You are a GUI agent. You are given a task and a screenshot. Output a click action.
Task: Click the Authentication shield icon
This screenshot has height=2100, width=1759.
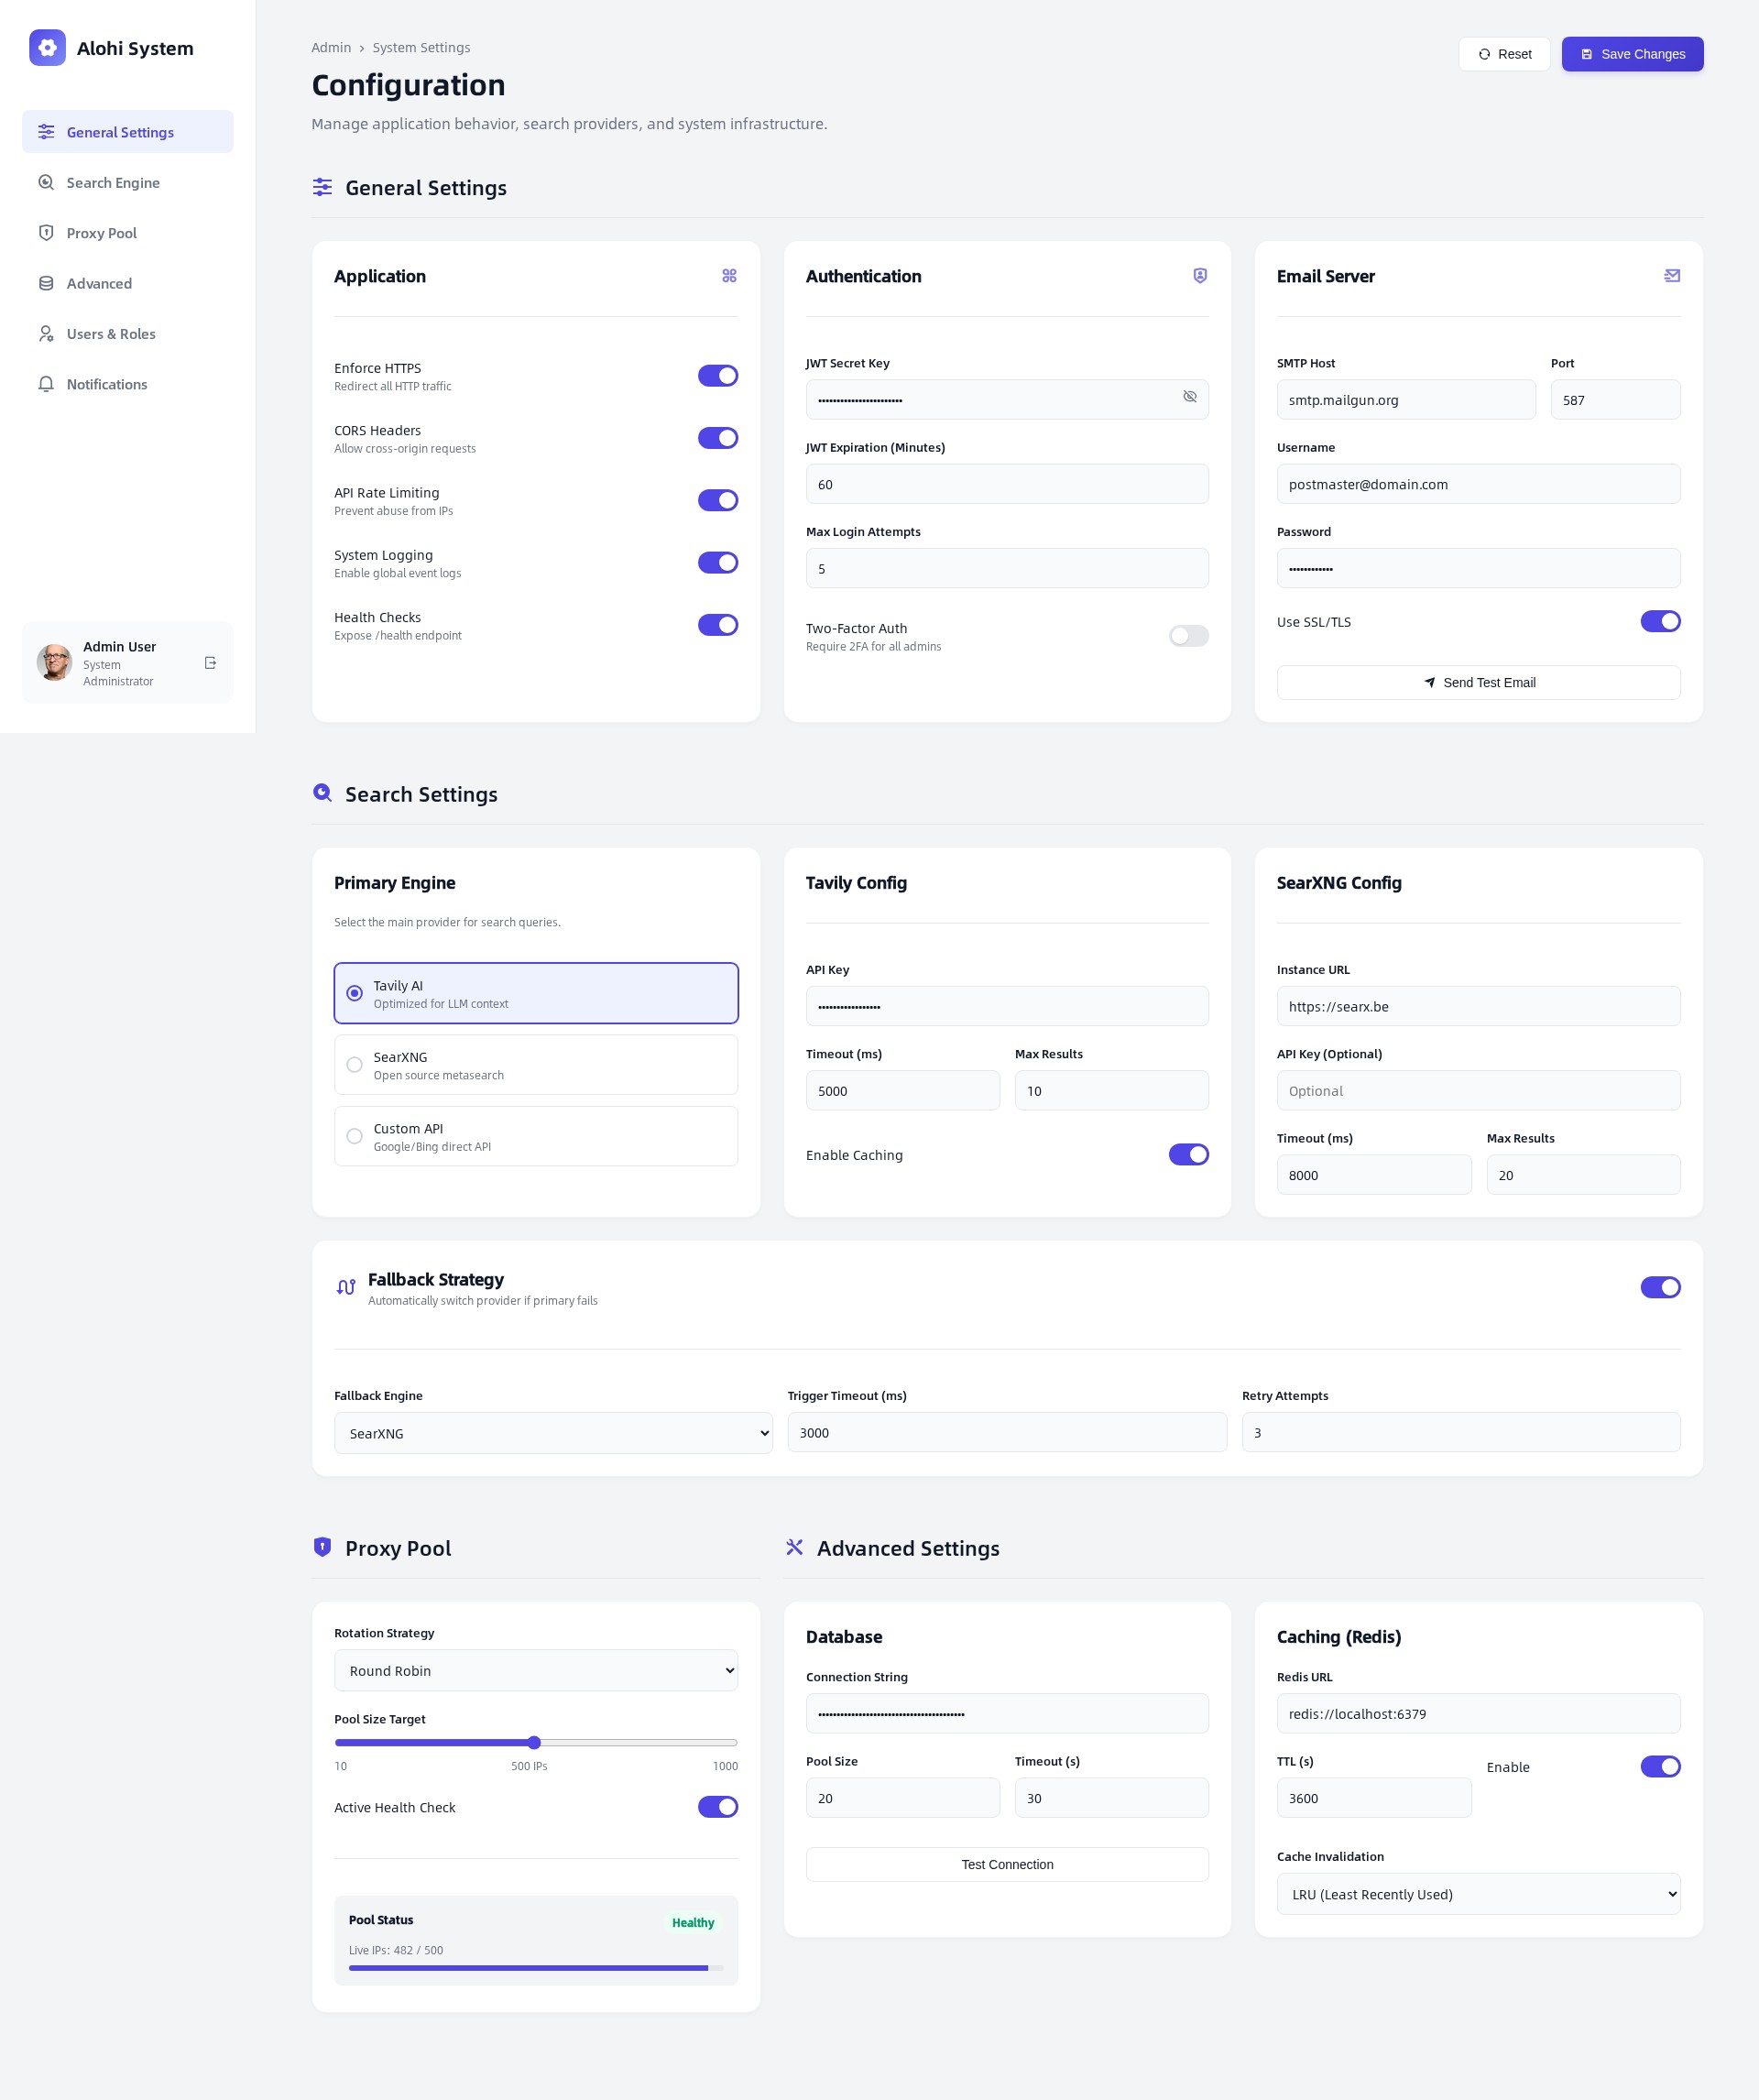(1199, 276)
